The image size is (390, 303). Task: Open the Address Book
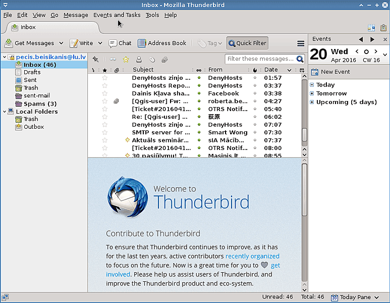point(162,43)
